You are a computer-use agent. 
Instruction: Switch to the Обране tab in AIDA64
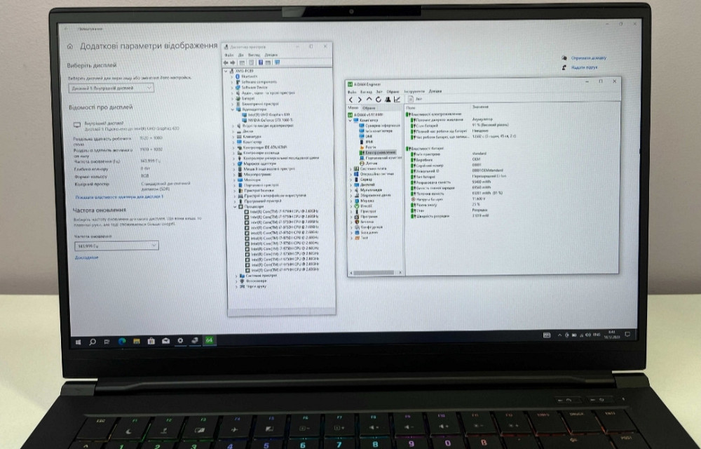pos(369,107)
